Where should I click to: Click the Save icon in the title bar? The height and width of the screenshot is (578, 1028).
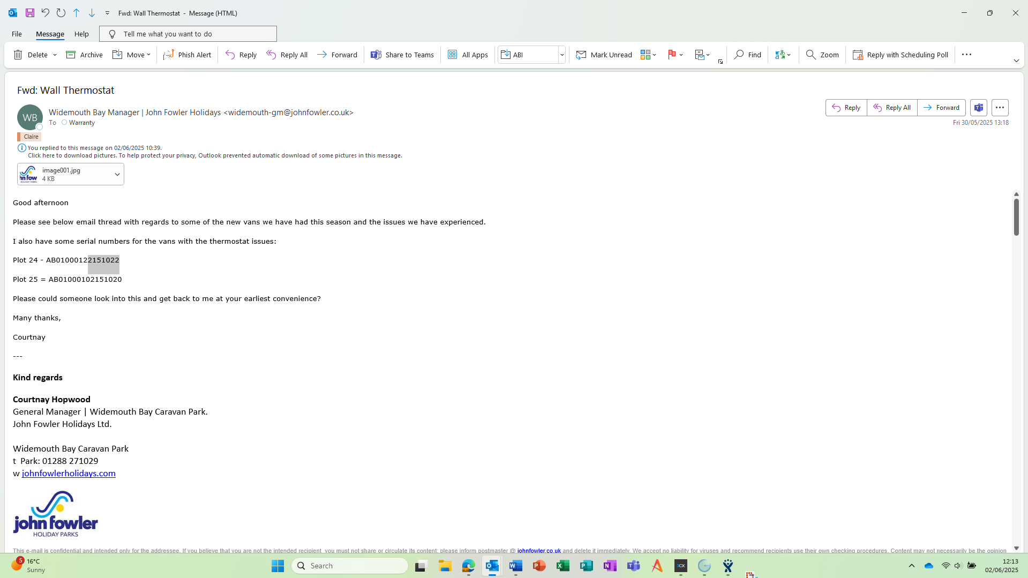pyautogui.click(x=30, y=13)
